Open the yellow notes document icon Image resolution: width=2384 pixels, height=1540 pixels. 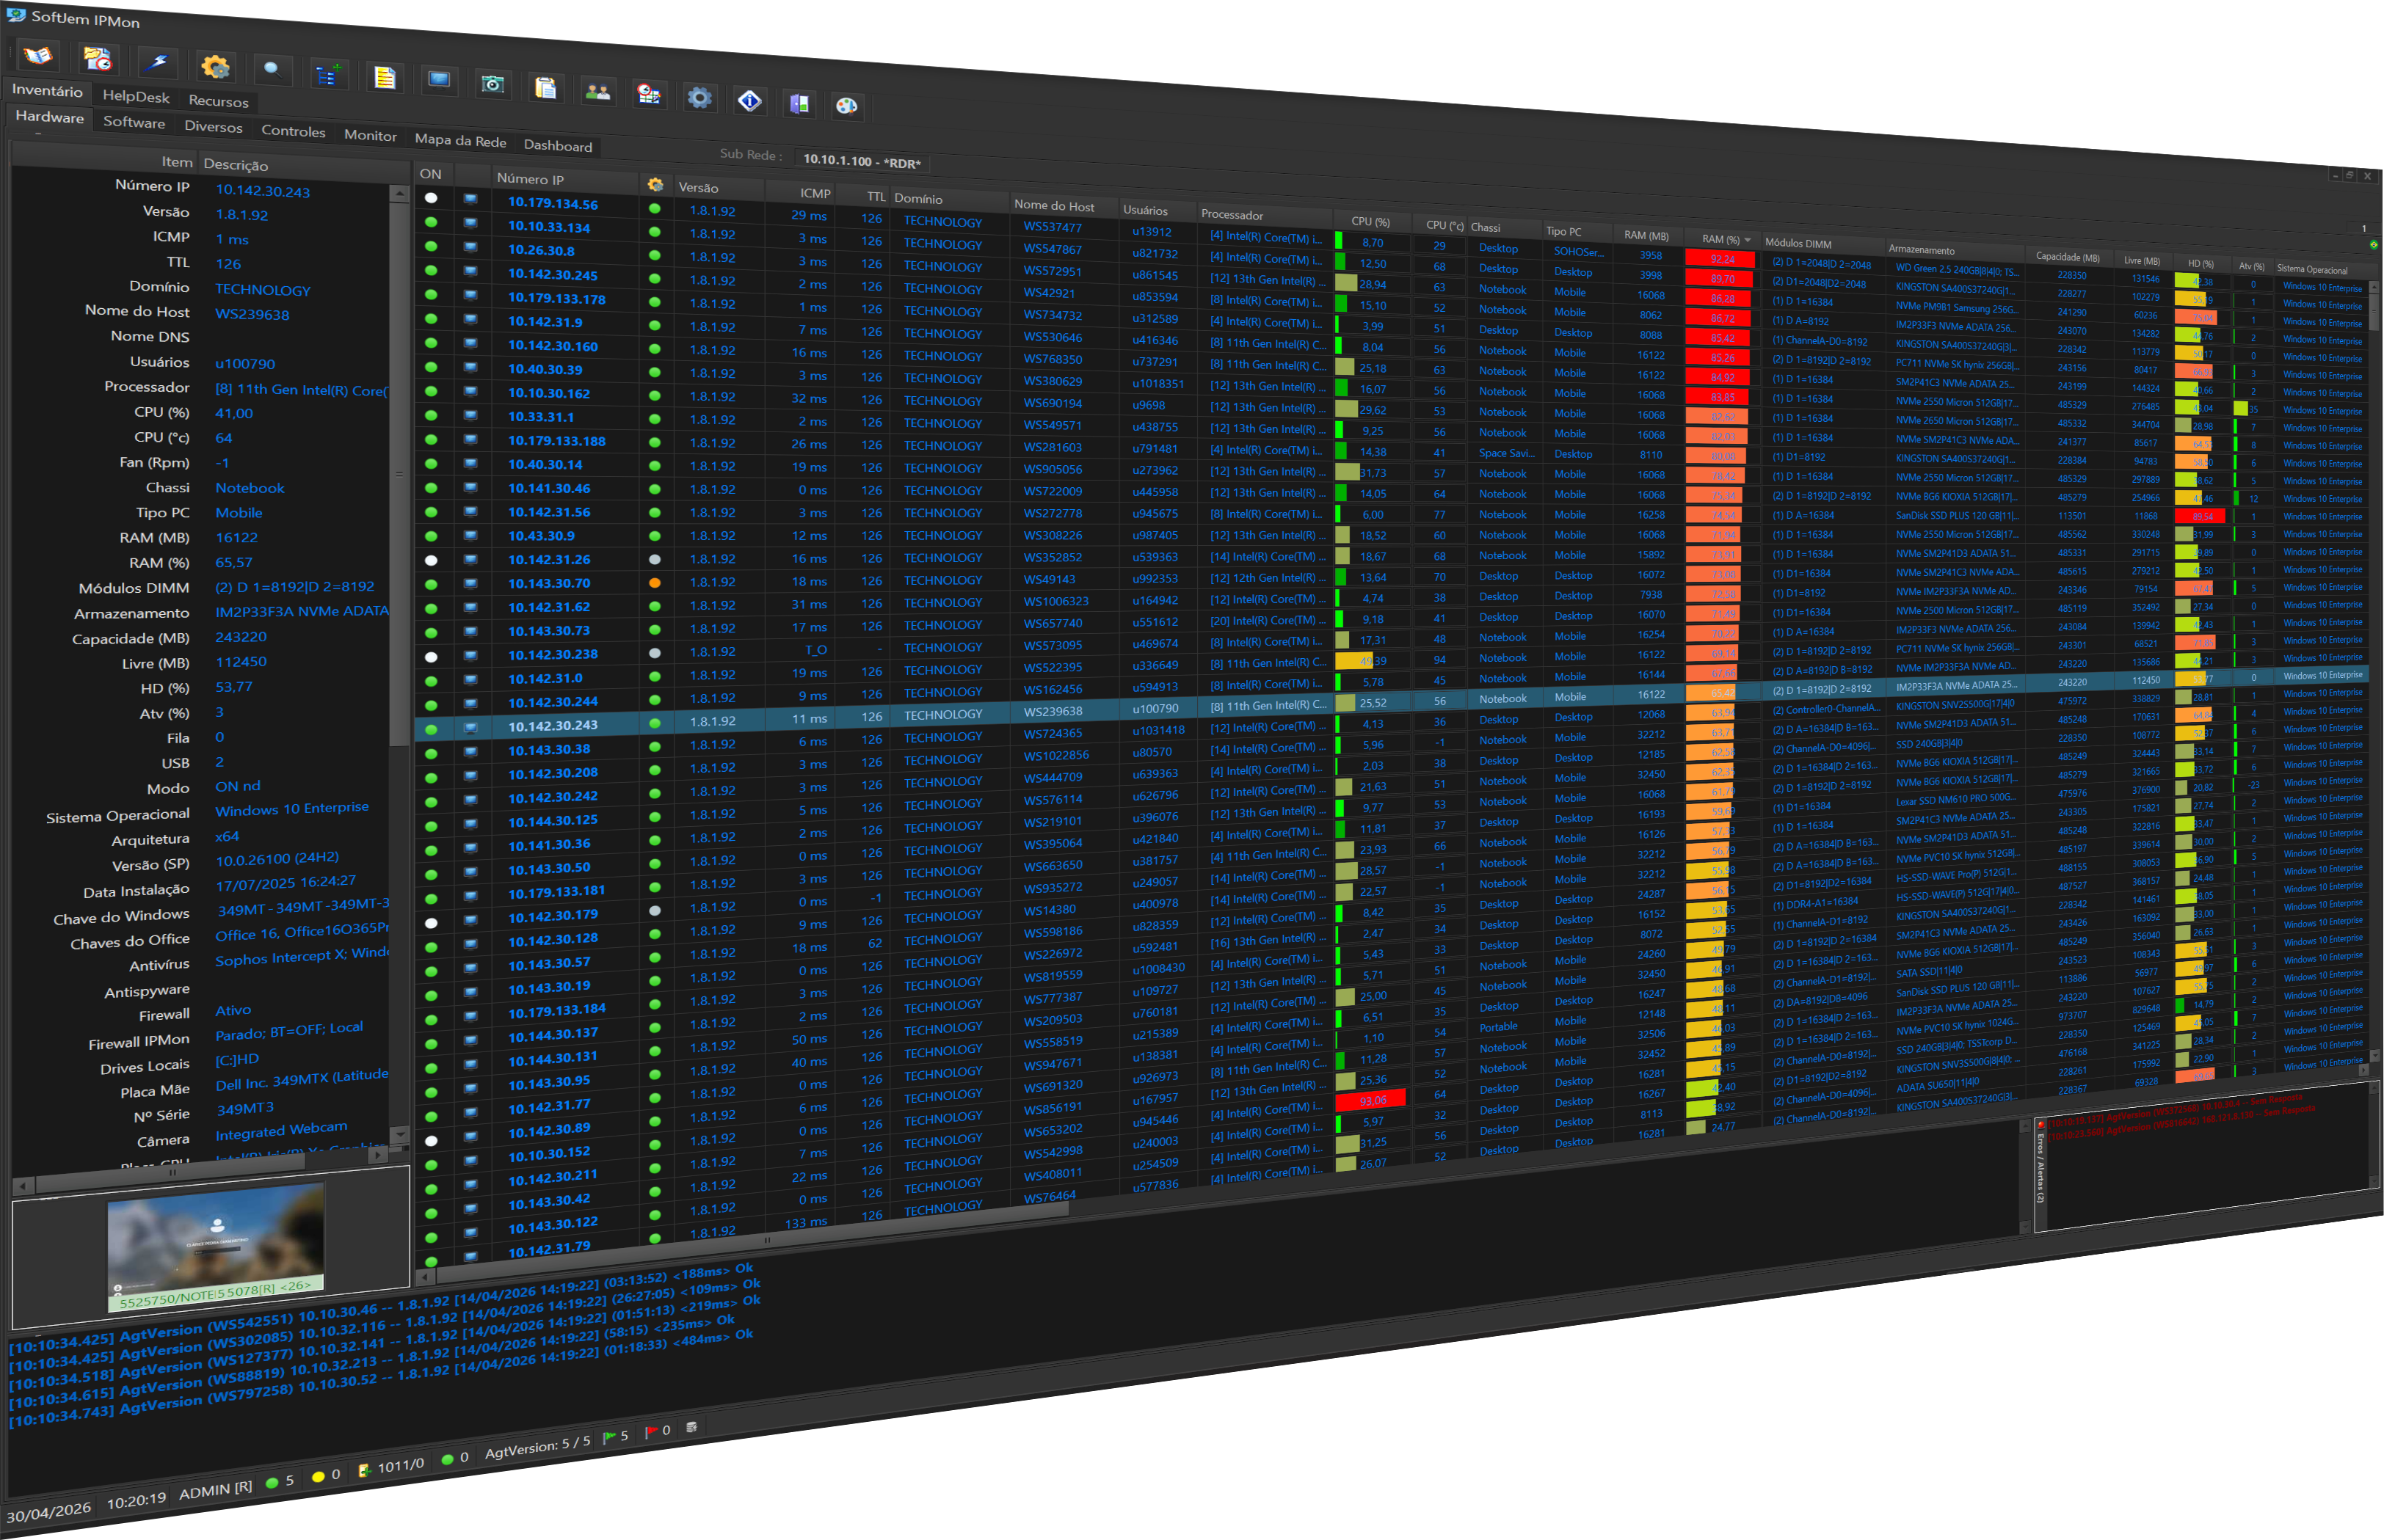[x=384, y=78]
